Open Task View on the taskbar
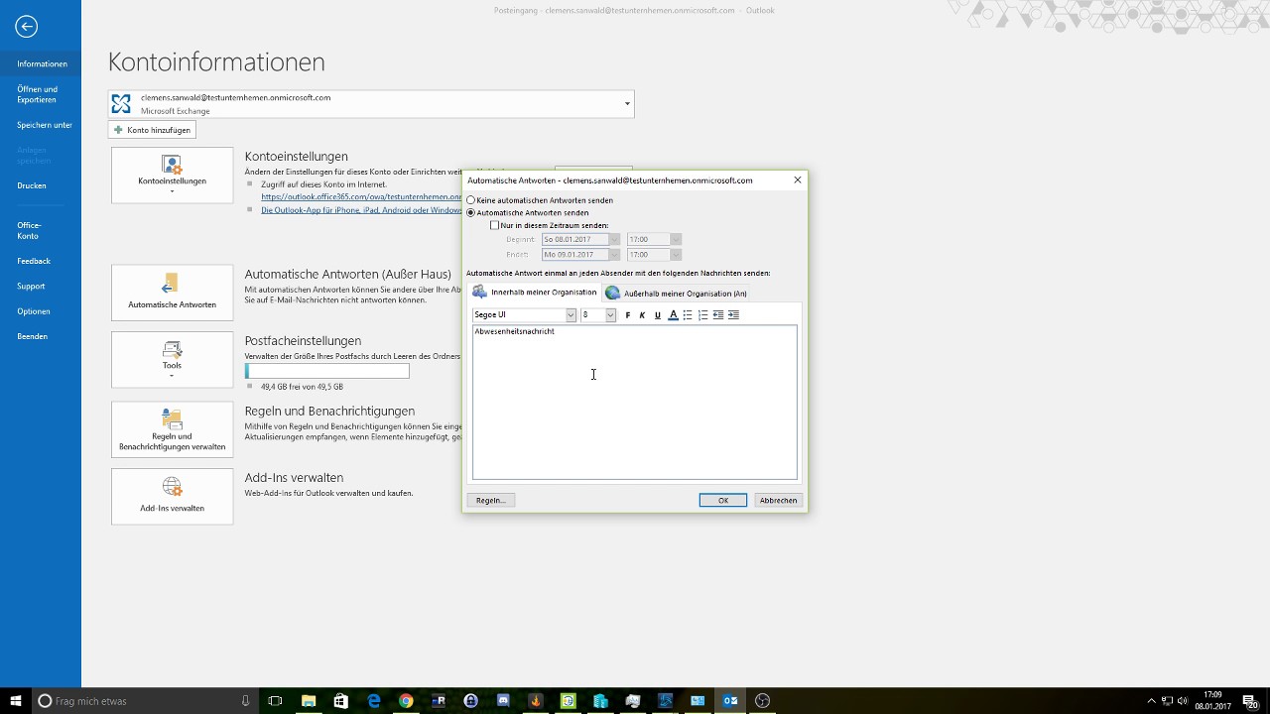The height and width of the screenshot is (714, 1270). (276, 701)
